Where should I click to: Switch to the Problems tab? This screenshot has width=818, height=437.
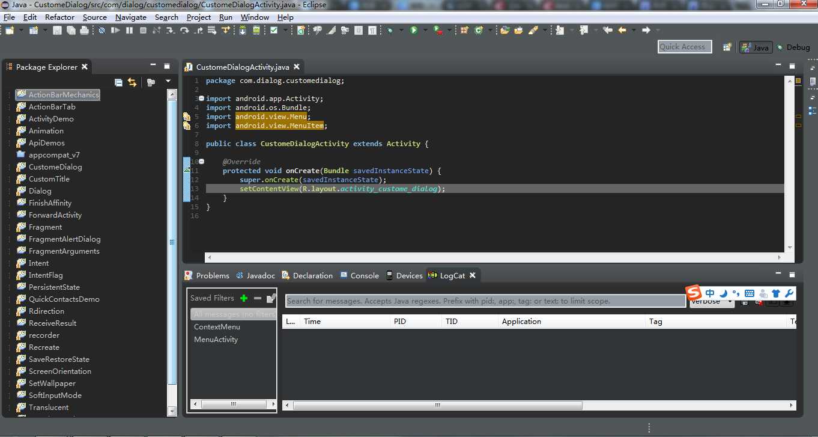(x=207, y=275)
